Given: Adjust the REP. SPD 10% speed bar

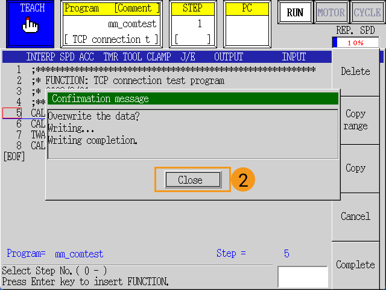Looking at the screenshot, I should 356,43.
